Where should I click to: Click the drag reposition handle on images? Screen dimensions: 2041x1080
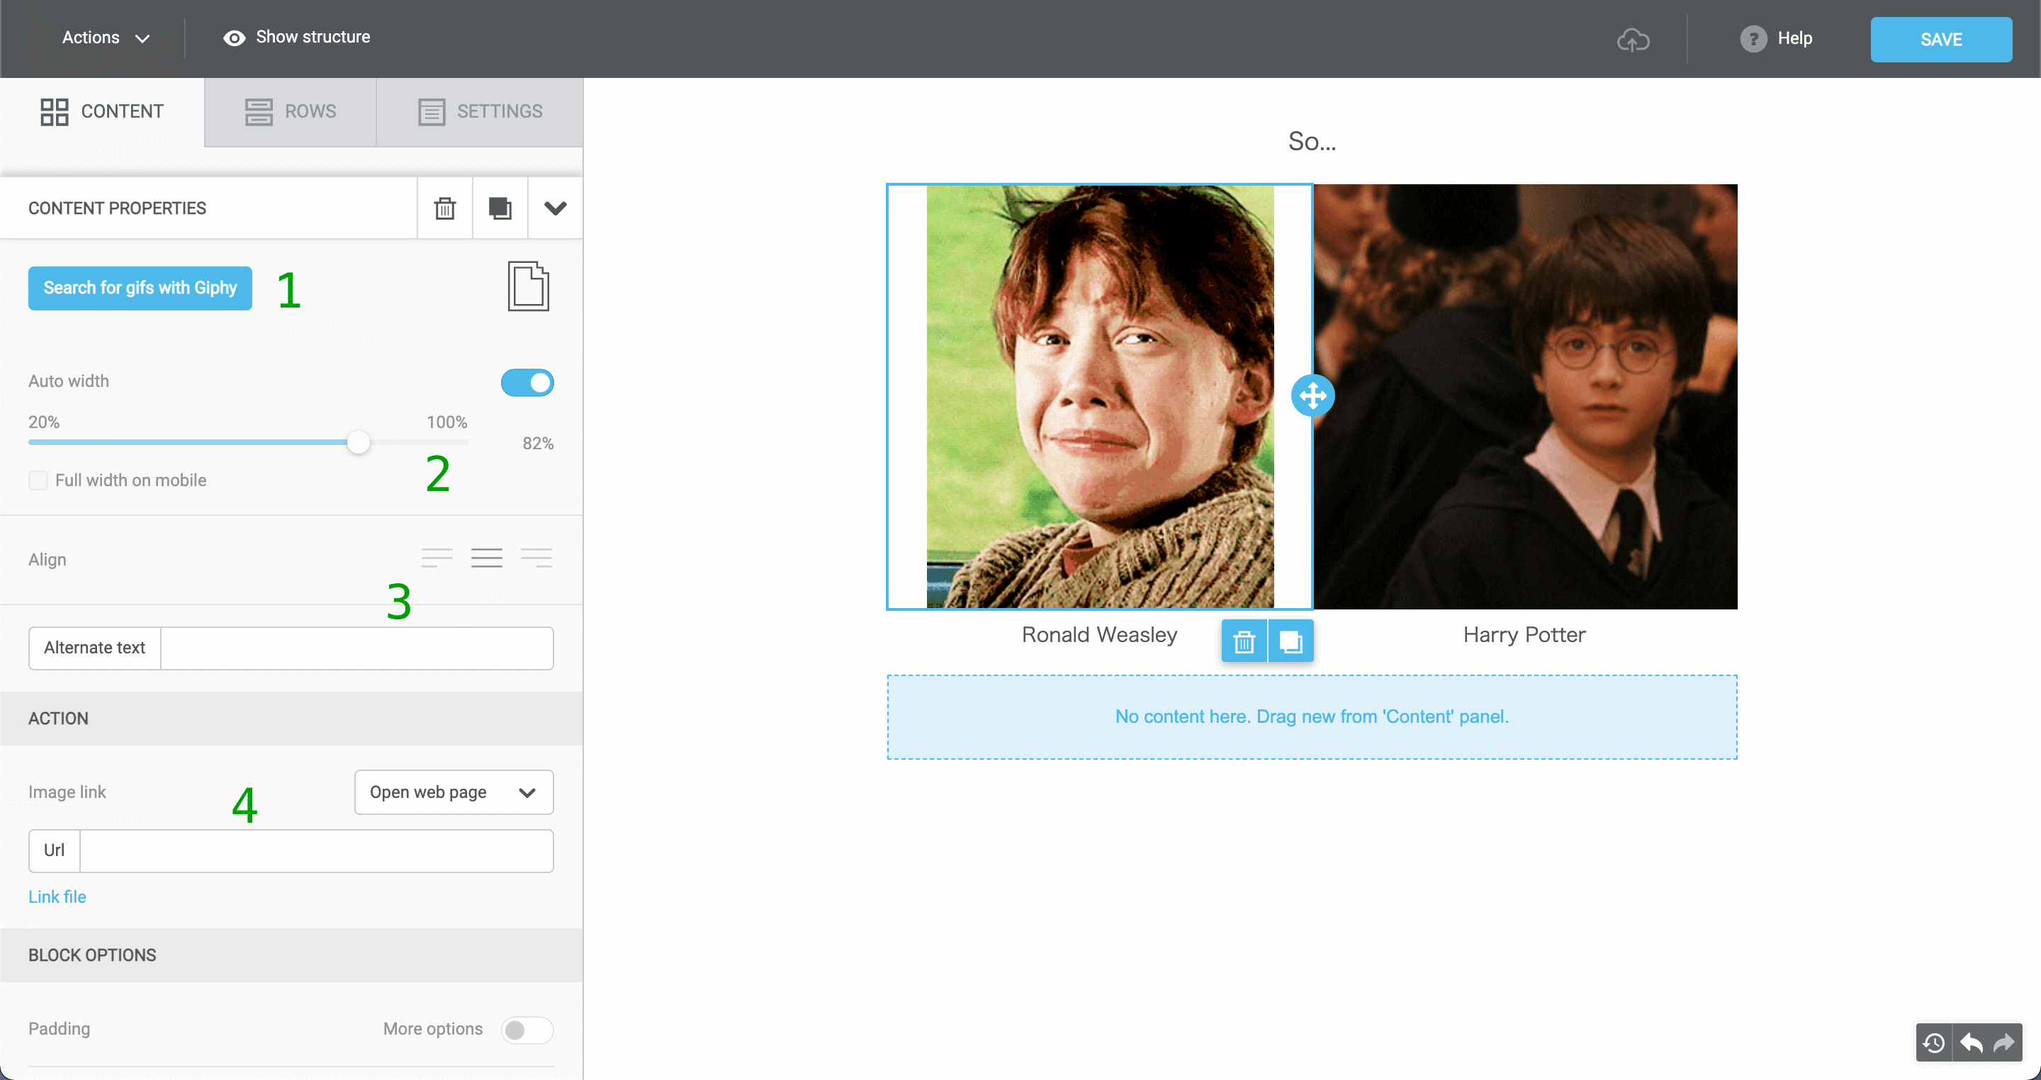pos(1312,395)
